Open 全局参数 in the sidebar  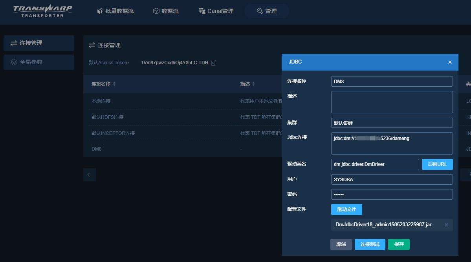pyautogui.click(x=39, y=62)
